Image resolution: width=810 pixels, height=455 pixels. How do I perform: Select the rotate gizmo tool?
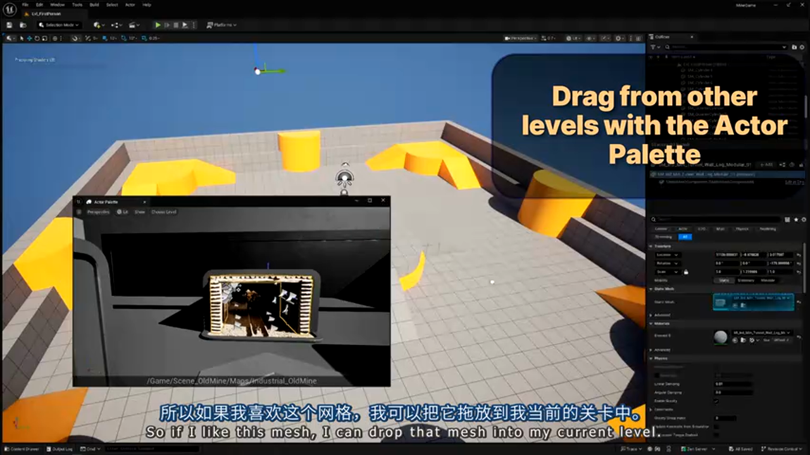pos(37,38)
